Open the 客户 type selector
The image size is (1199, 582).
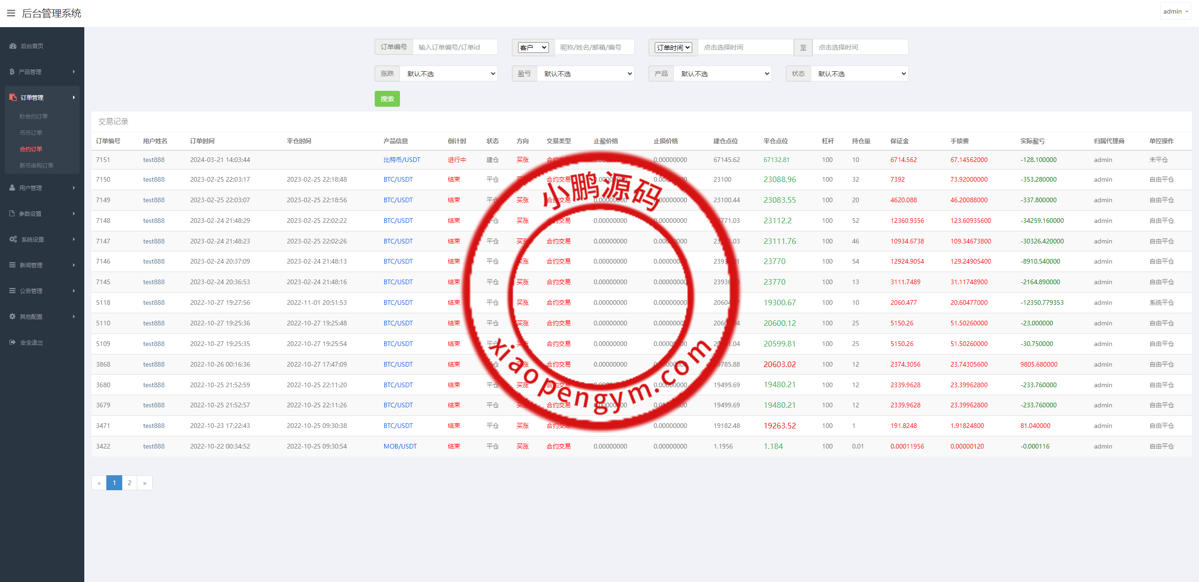click(533, 47)
